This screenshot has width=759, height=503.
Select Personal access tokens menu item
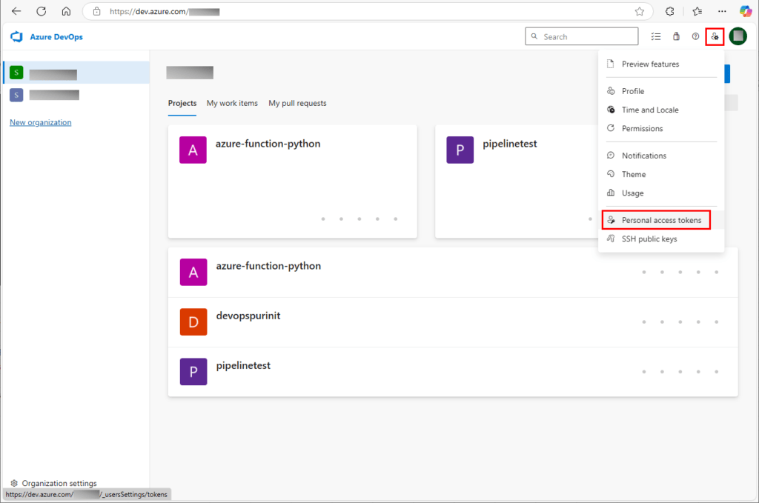coord(661,220)
